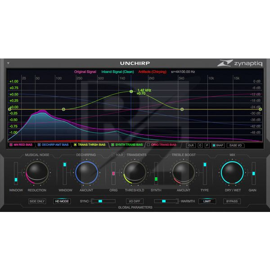Click the SYNTH transients slider
Screen dimensions: 270x270
tap(156, 173)
